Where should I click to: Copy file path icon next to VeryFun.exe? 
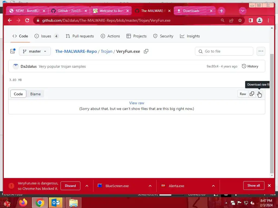pyautogui.click(x=146, y=51)
